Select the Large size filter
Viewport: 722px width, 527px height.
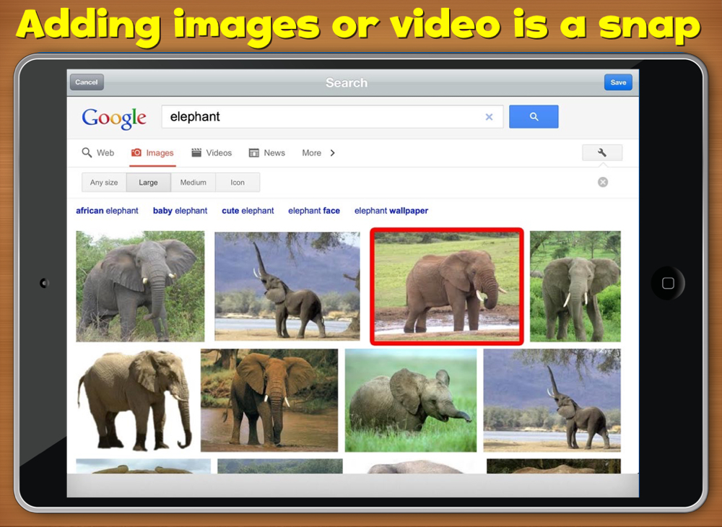point(148,182)
